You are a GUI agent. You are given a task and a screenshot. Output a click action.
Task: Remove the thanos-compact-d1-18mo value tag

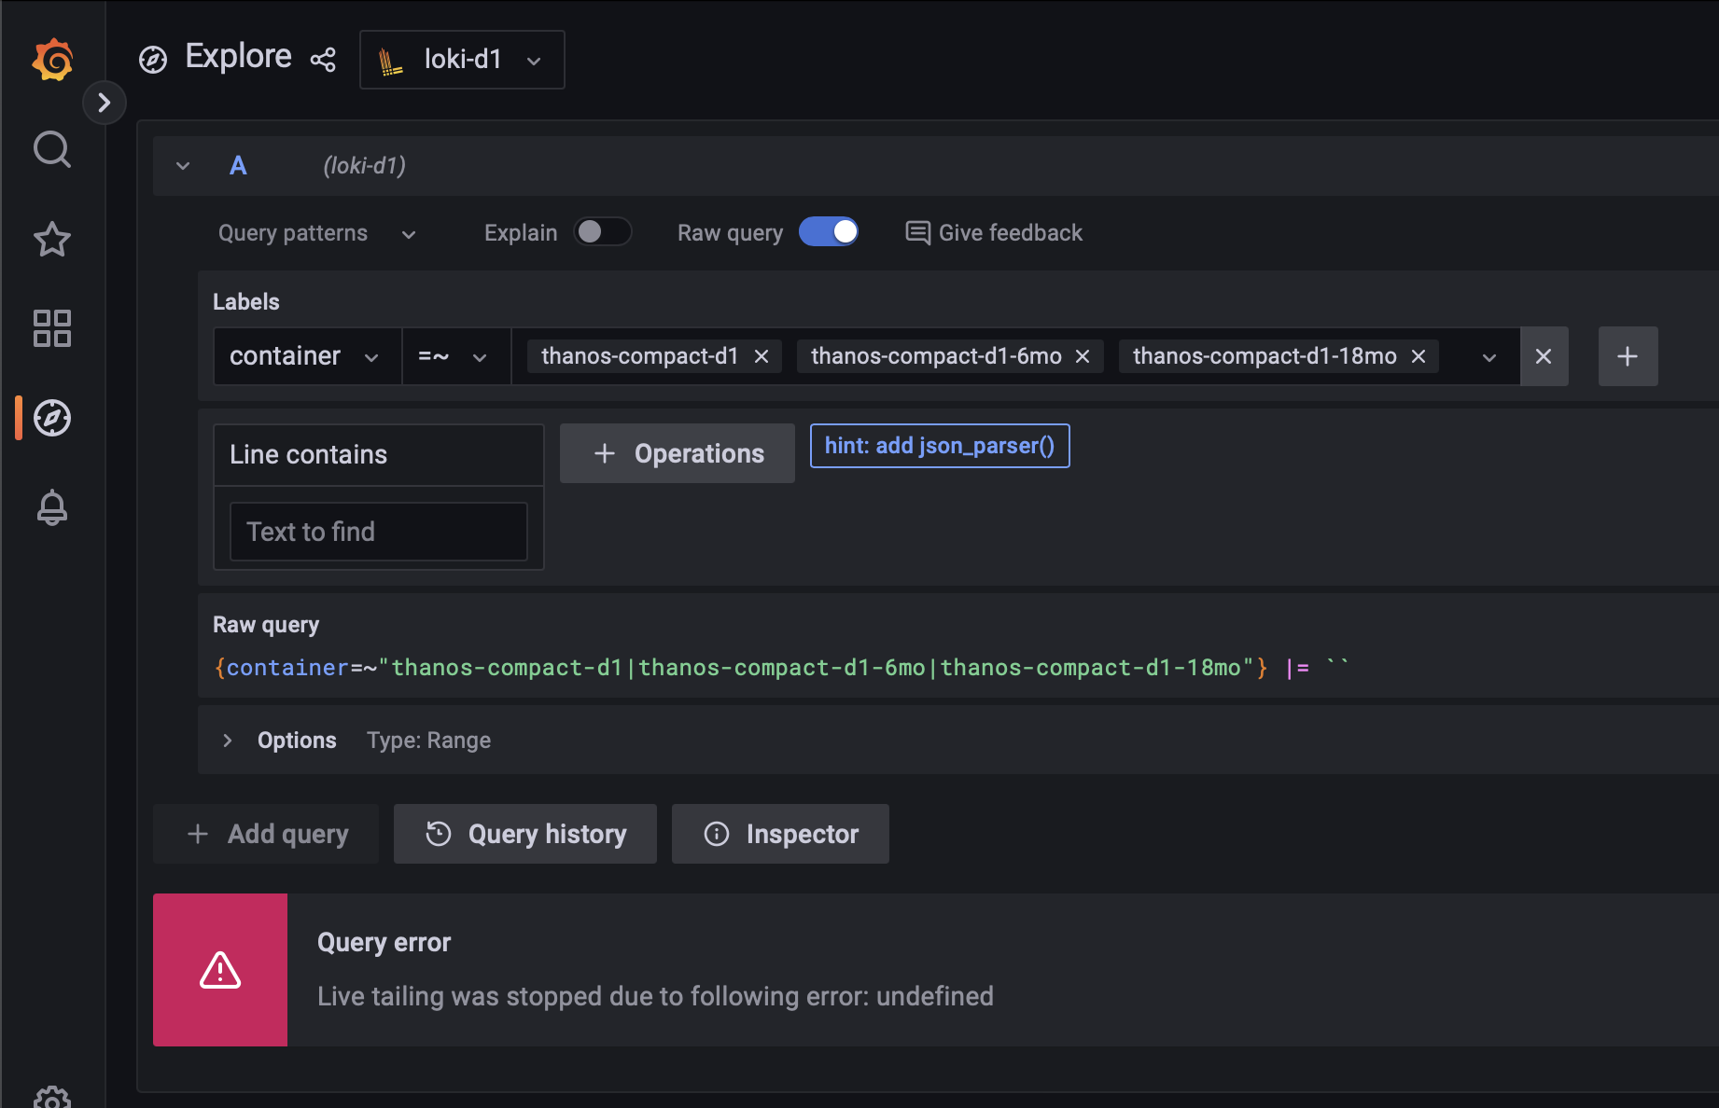click(1419, 356)
